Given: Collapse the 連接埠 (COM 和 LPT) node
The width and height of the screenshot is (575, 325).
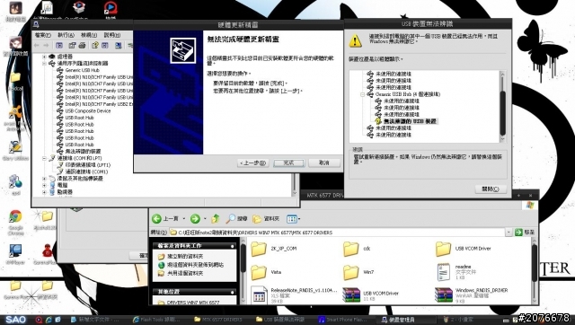Looking at the screenshot, I should click(x=44, y=158).
